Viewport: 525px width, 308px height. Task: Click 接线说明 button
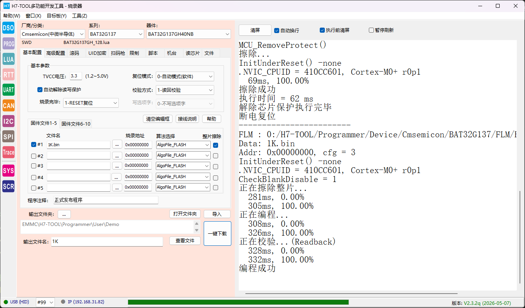tap(187, 119)
